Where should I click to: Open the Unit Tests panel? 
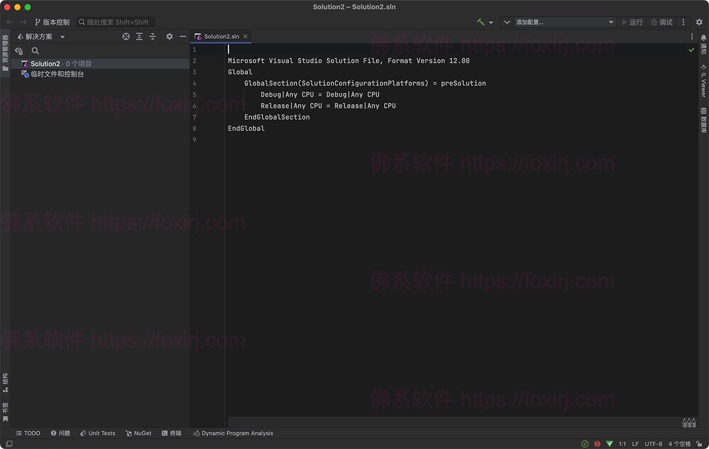(97, 433)
